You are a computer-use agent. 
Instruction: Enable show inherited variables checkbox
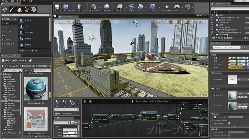pyautogui.click(x=56, y=114)
